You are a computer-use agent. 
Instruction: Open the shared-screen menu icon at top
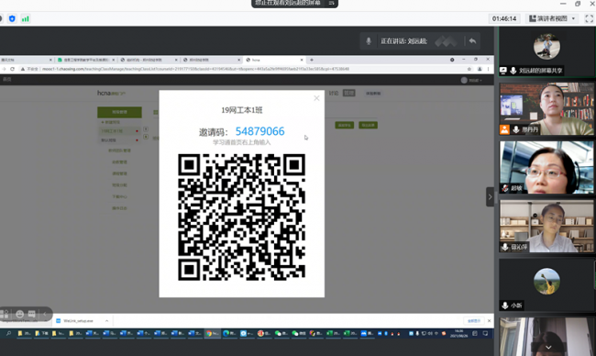(x=331, y=3)
